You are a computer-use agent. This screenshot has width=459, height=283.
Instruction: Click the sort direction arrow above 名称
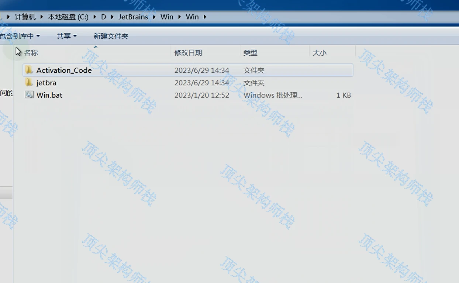pos(95,47)
